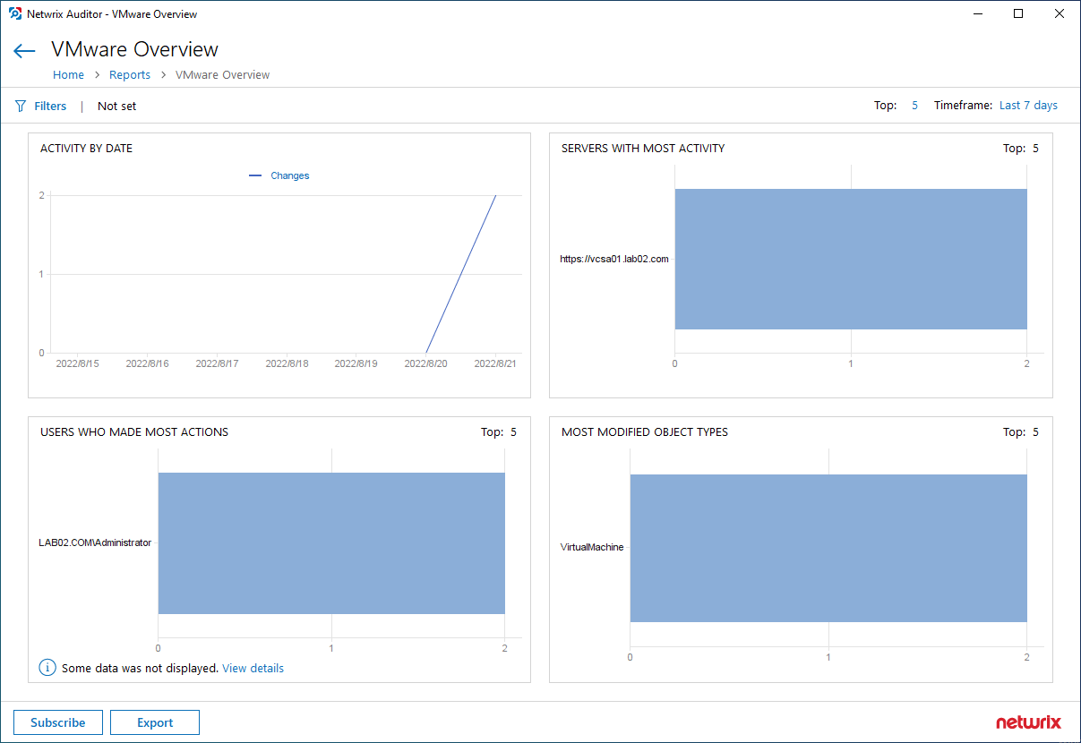Go to Home breadcrumb
The image size is (1081, 743).
click(x=68, y=75)
